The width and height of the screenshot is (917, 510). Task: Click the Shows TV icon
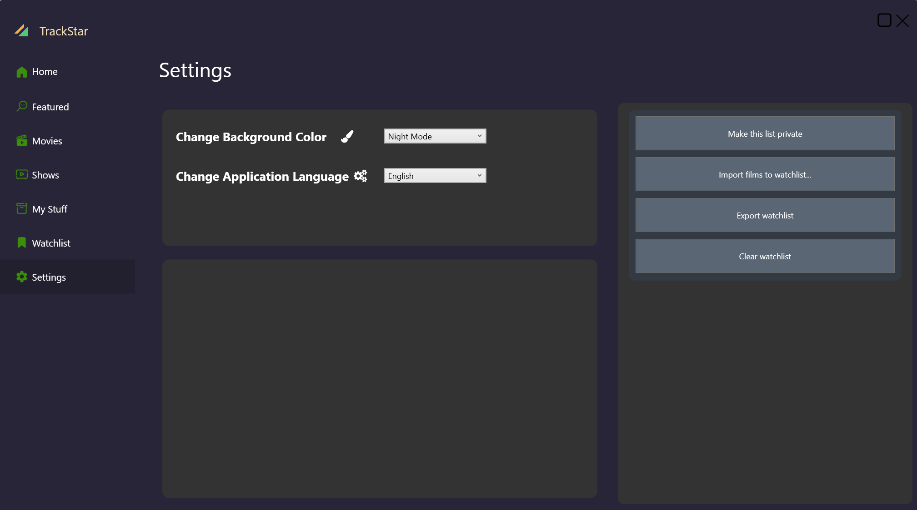(x=21, y=174)
